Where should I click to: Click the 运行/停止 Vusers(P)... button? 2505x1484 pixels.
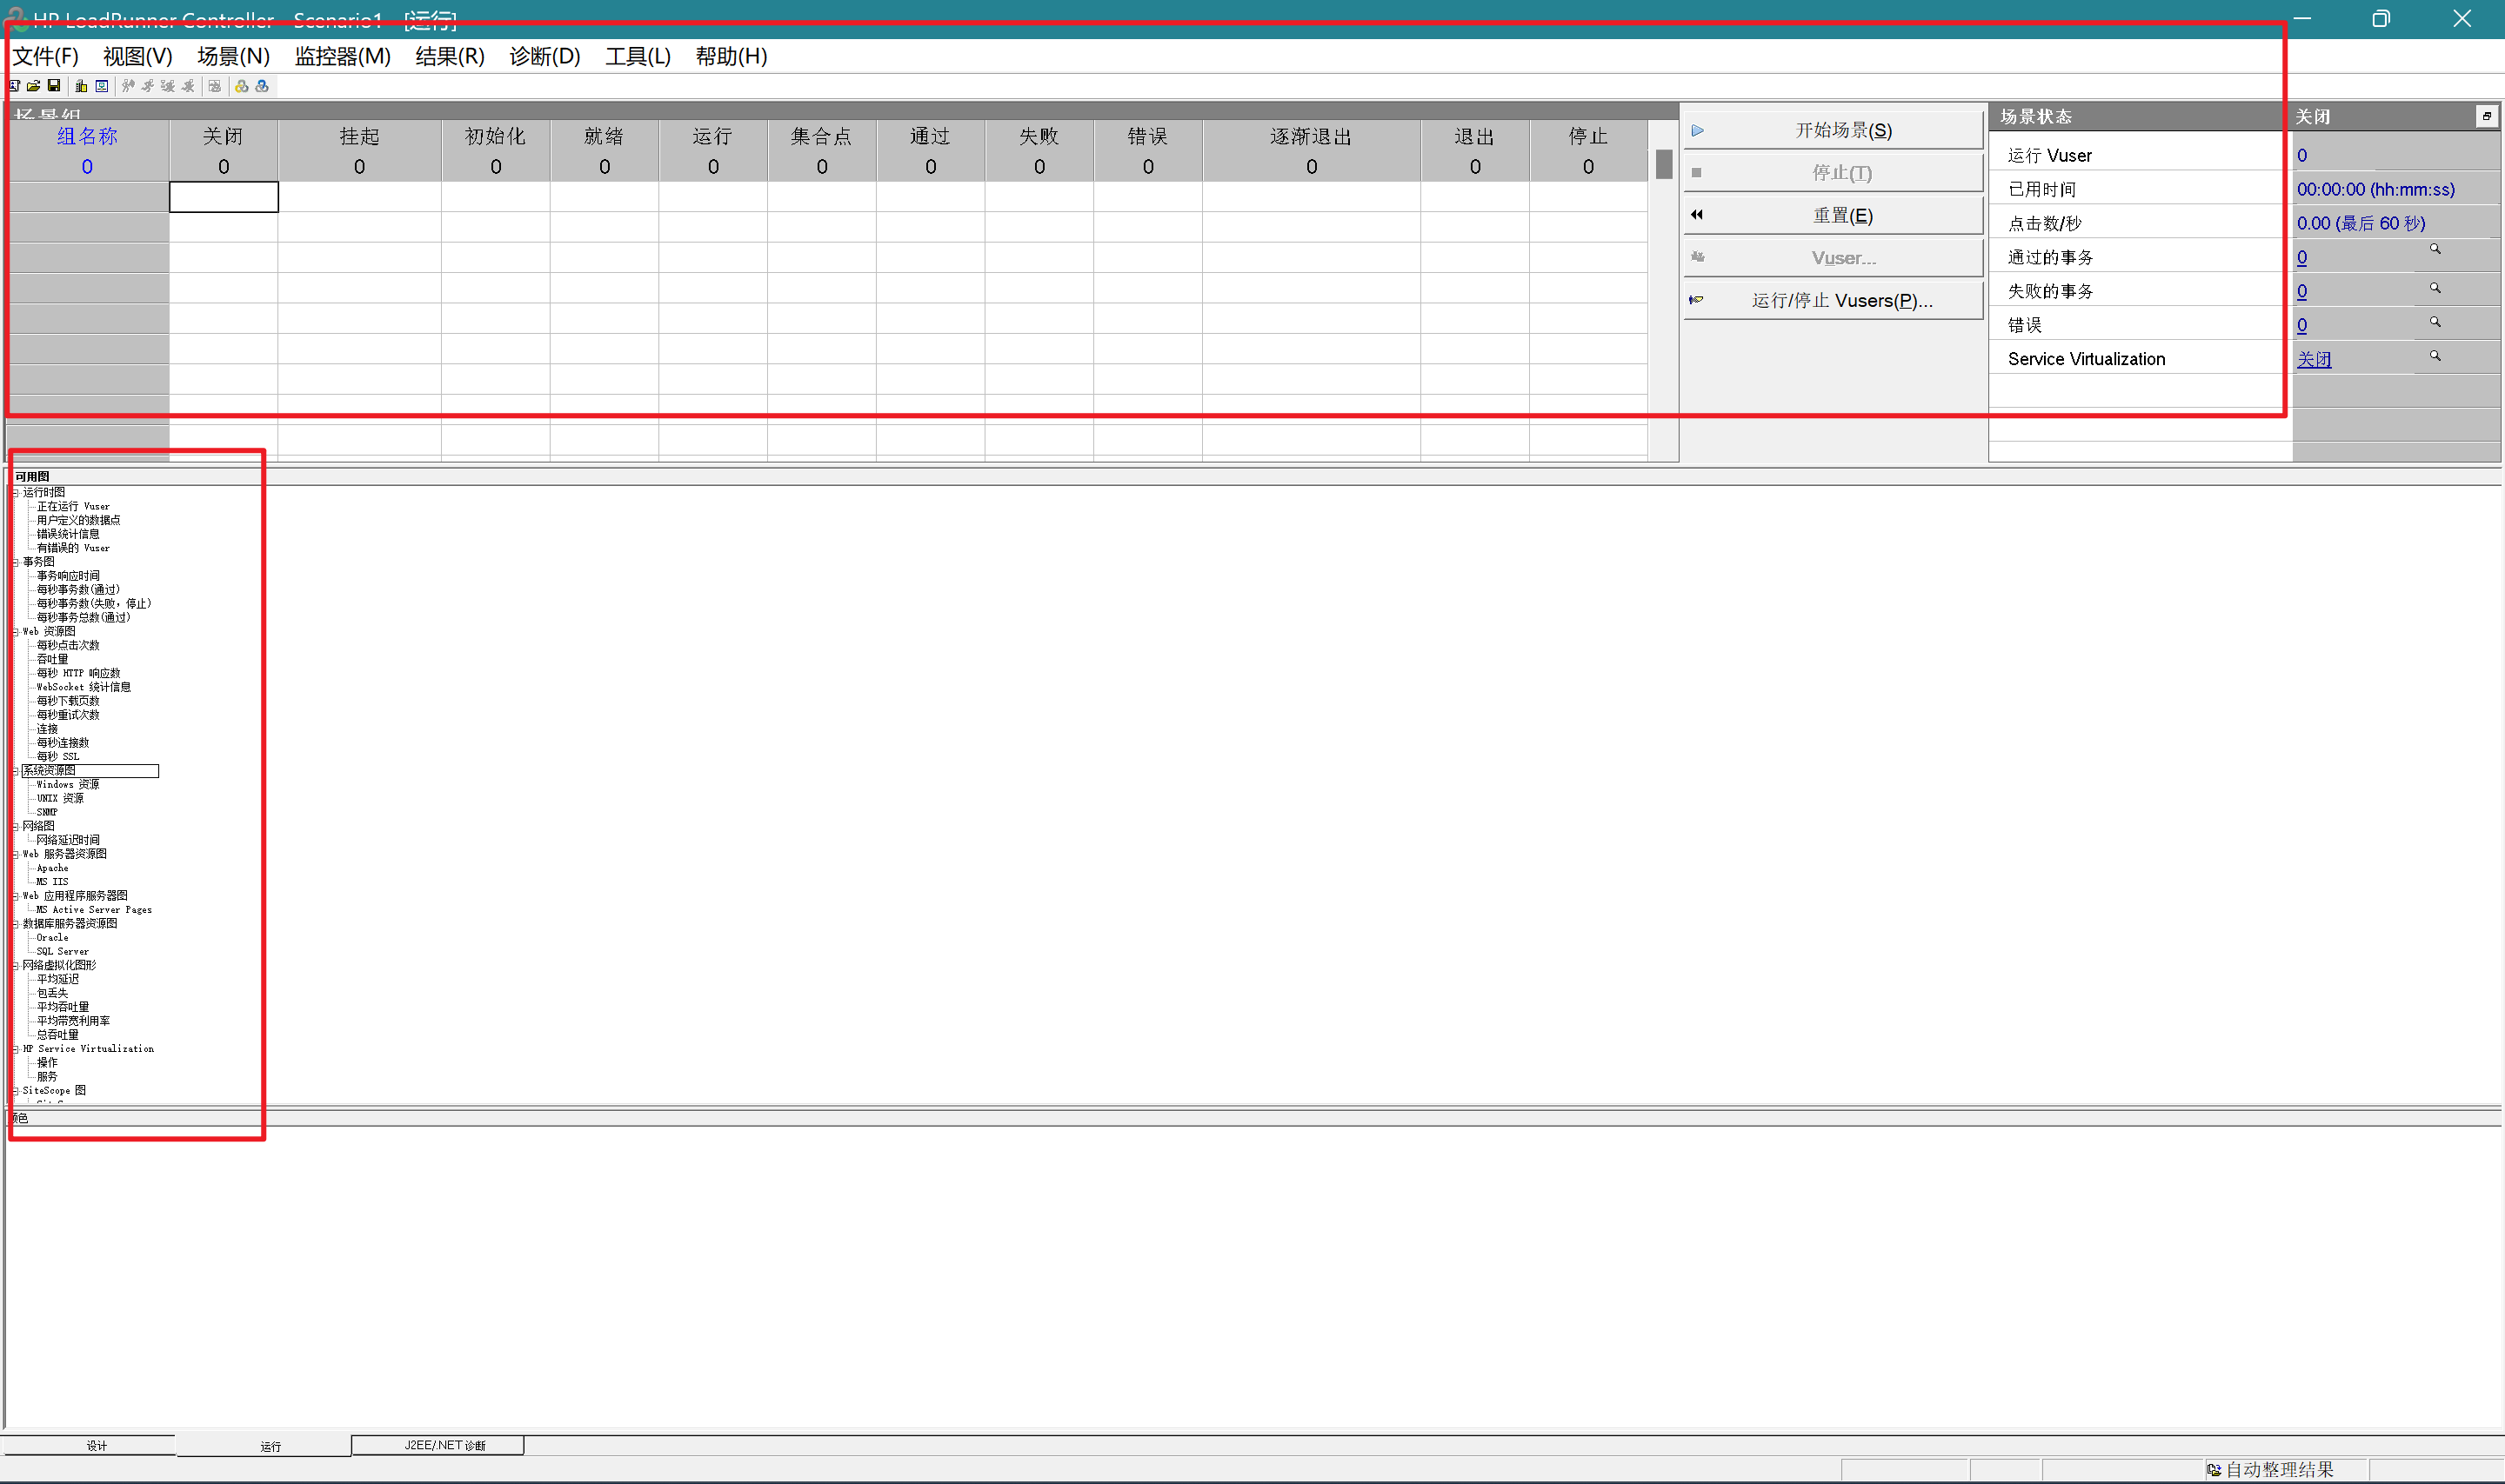click(1834, 301)
